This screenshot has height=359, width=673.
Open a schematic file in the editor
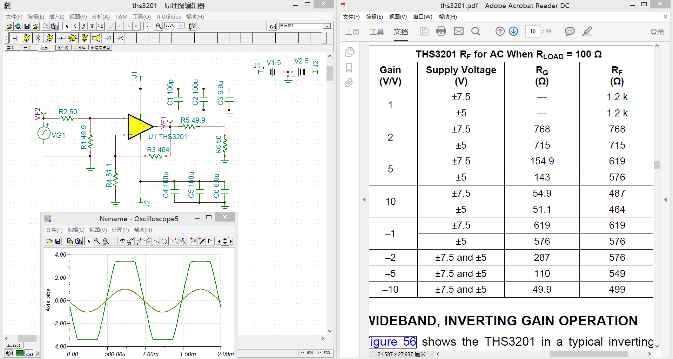tap(9, 26)
